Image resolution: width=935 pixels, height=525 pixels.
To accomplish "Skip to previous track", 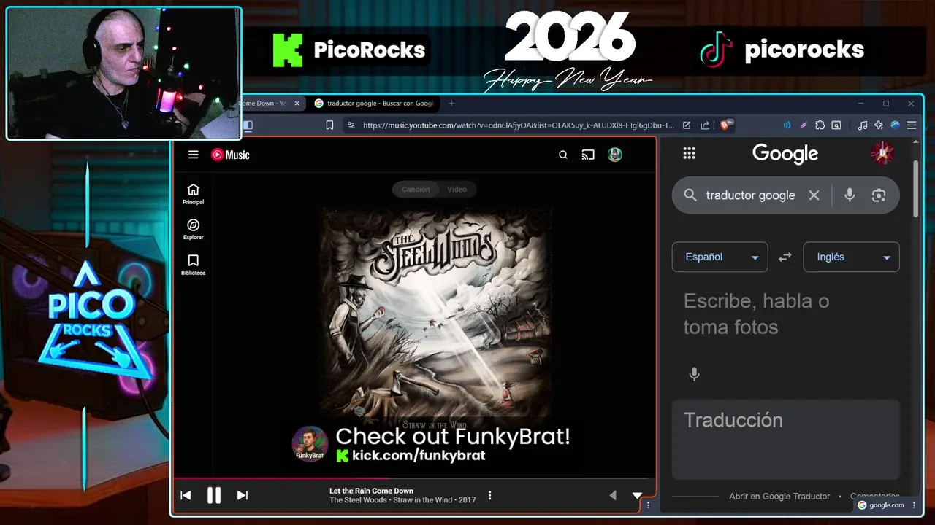I will click(x=186, y=495).
